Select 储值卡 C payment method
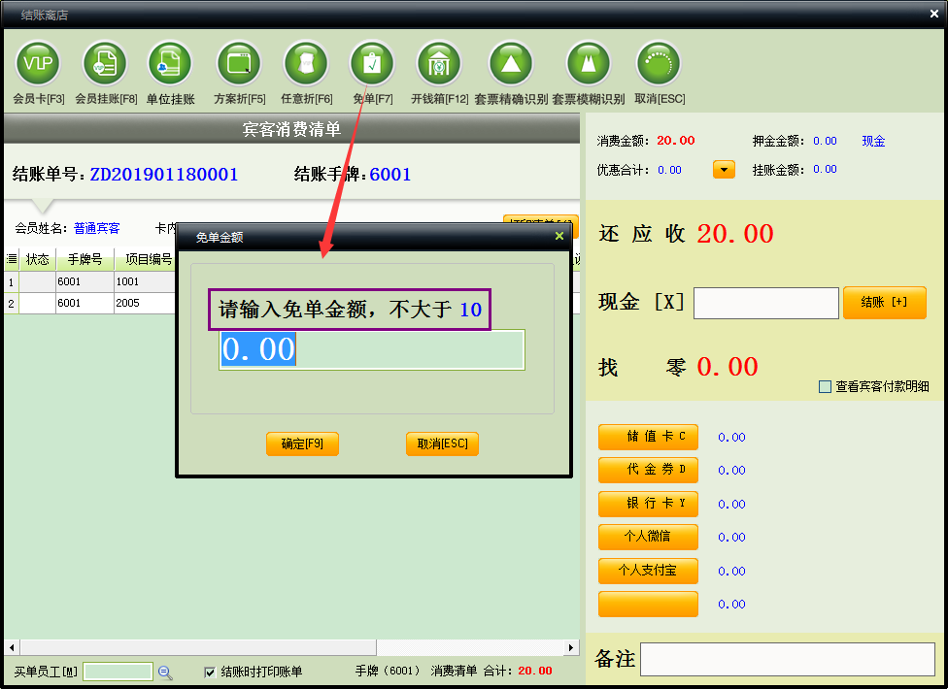The width and height of the screenshot is (948, 689). (x=648, y=437)
